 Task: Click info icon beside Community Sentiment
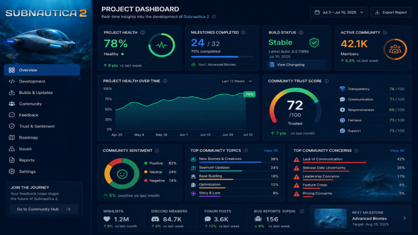tap(157, 151)
